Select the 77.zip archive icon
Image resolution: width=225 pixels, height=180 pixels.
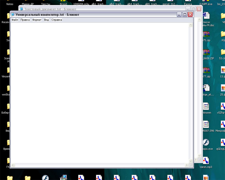(206, 70)
